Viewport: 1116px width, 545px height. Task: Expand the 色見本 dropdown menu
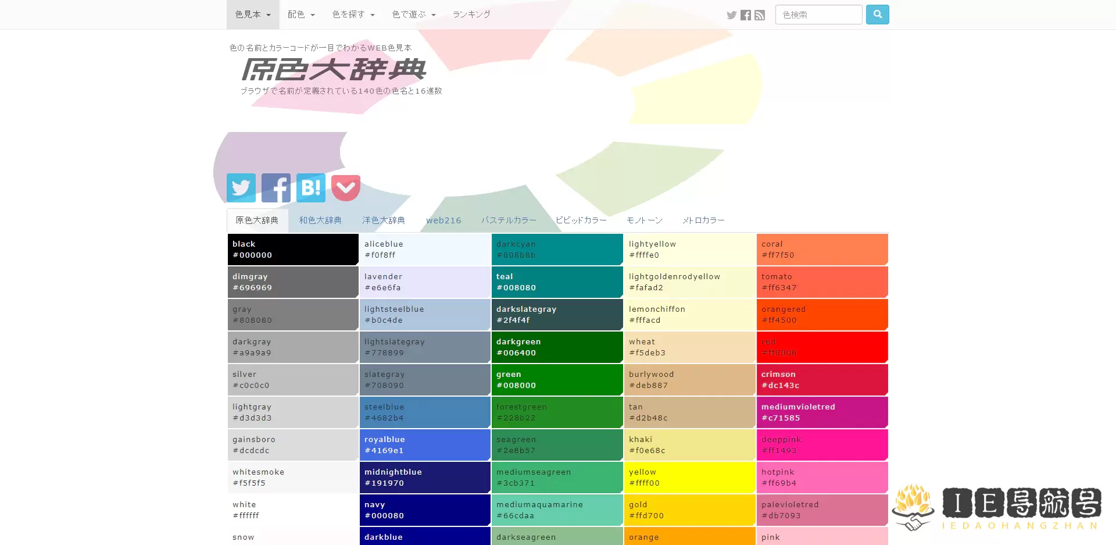coord(253,15)
